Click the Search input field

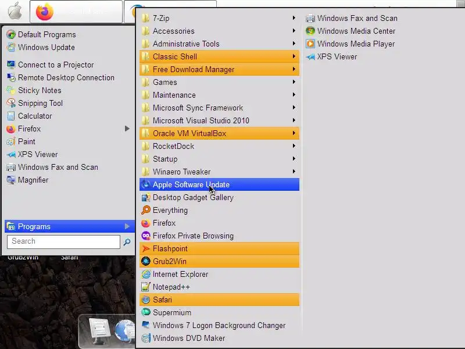tap(63, 241)
